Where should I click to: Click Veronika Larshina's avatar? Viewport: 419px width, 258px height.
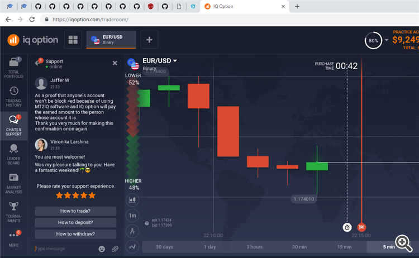41,145
